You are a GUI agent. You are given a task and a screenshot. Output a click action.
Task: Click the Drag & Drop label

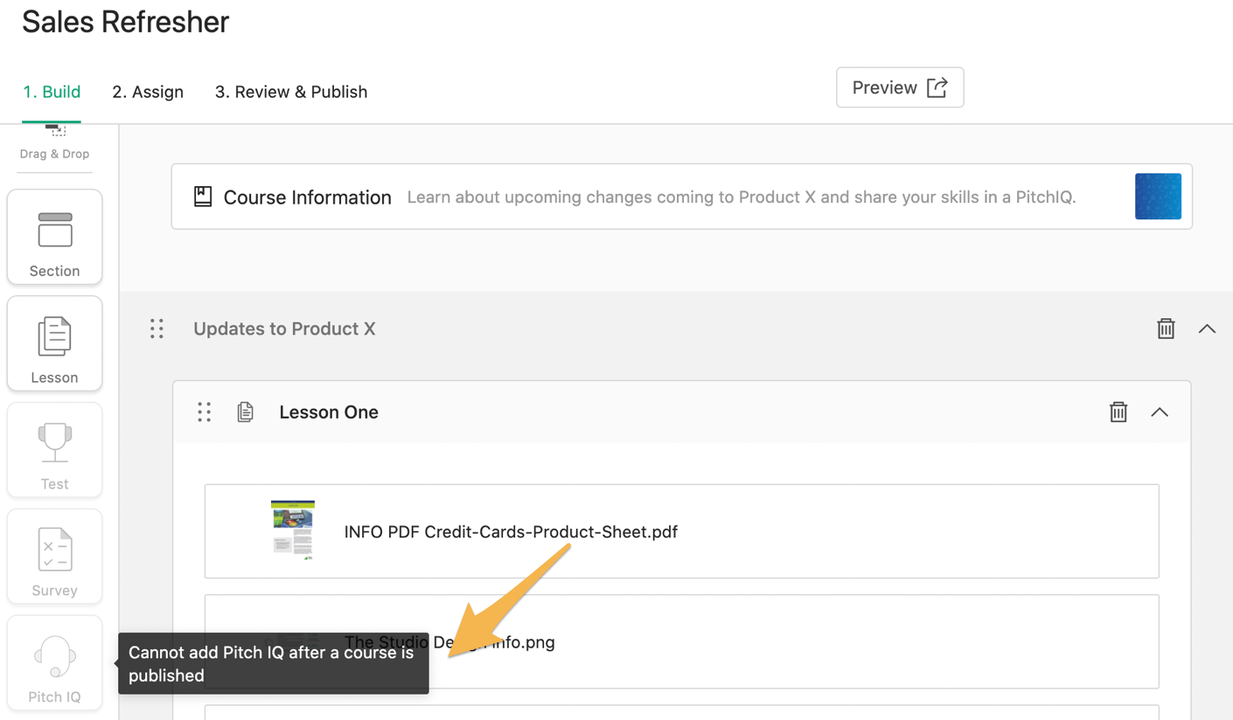pyautogui.click(x=54, y=154)
